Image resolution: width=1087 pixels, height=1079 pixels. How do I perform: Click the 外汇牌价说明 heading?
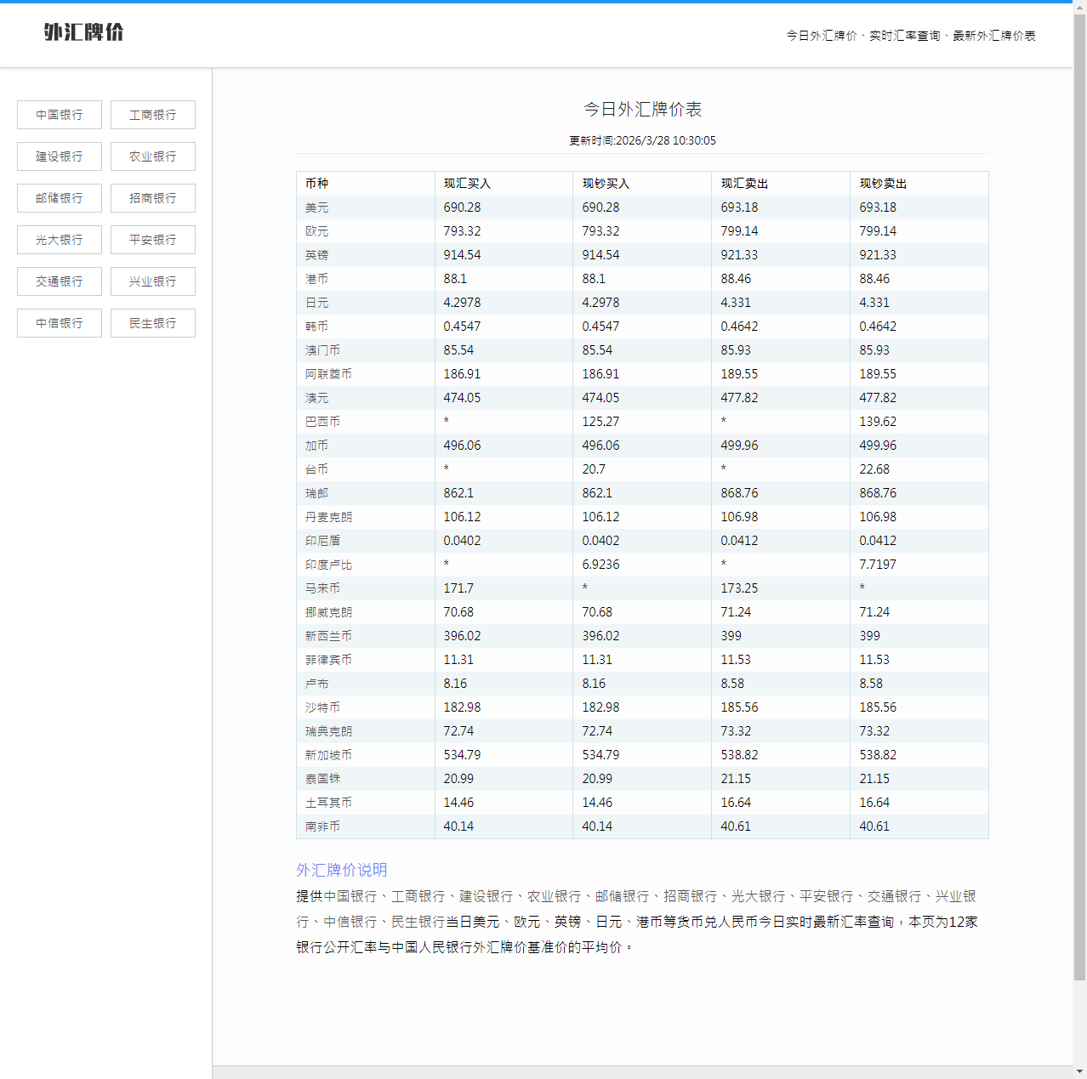pyautogui.click(x=341, y=870)
